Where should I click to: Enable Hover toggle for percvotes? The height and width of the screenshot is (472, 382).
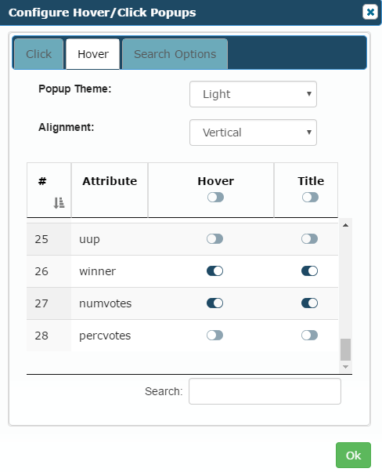click(x=215, y=336)
